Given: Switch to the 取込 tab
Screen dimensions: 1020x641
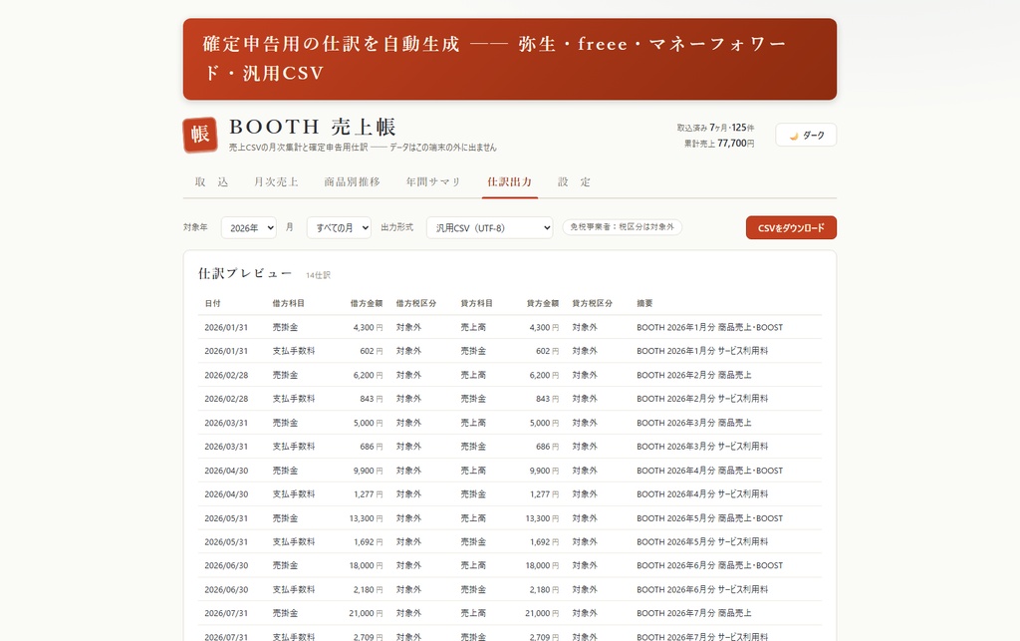Looking at the screenshot, I should pos(211,182).
